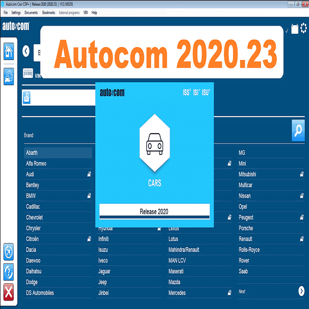Select Isuzu brand
The image size is (309, 309).
pyautogui.click(x=129, y=250)
